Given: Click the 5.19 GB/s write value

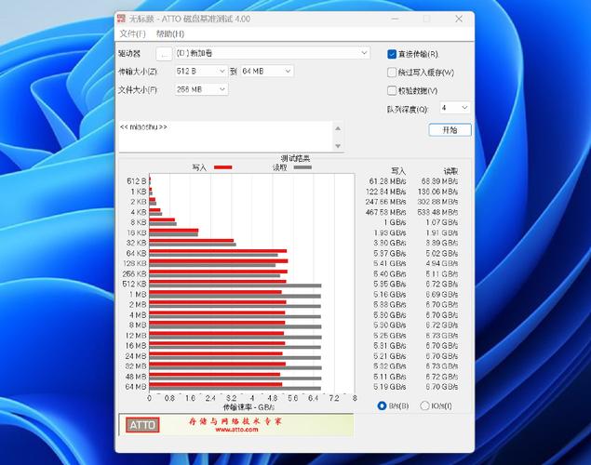Looking at the screenshot, I should 390,387.
